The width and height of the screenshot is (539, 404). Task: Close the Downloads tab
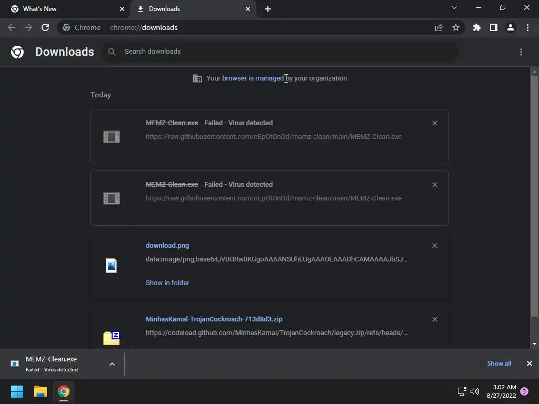point(248,9)
